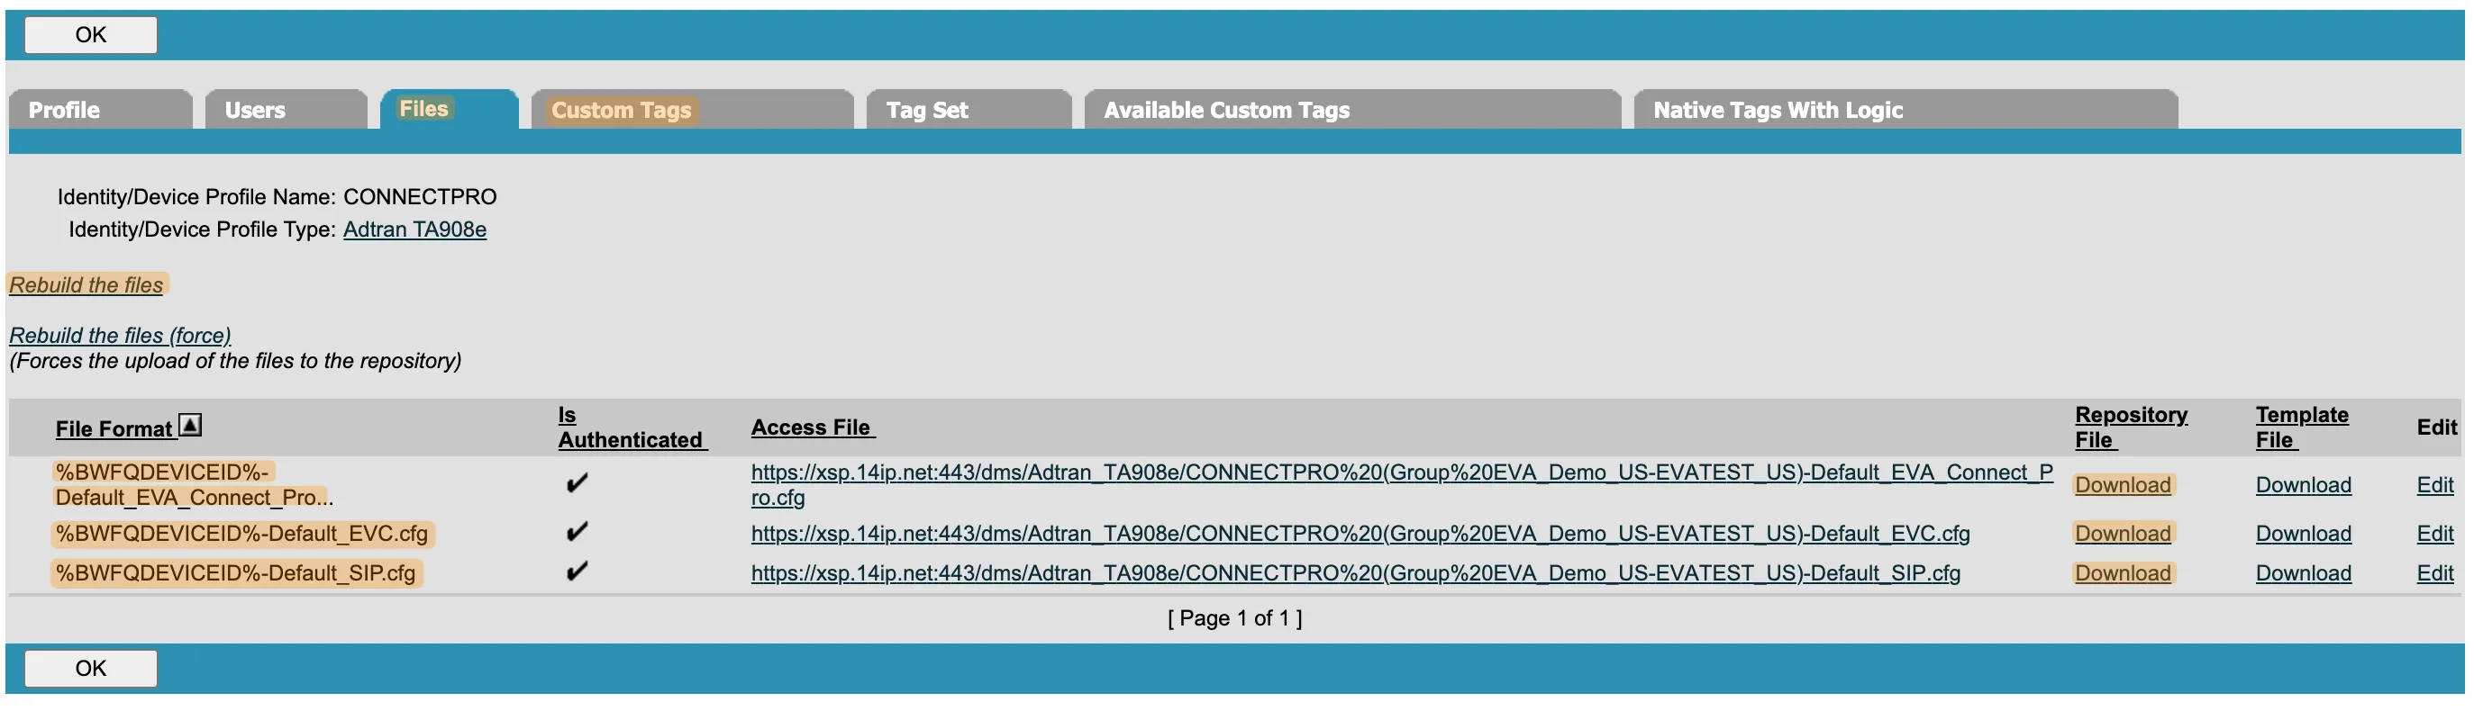The height and width of the screenshot is (711, 2474).
Task: Sort by Is Authenticated column header
Action: (x=632, y=427)
